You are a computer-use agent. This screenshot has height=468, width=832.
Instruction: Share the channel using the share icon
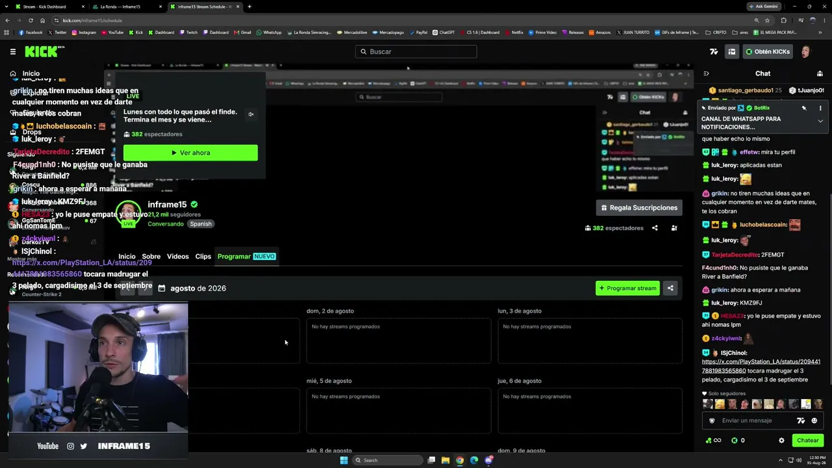tap(655, 228)
